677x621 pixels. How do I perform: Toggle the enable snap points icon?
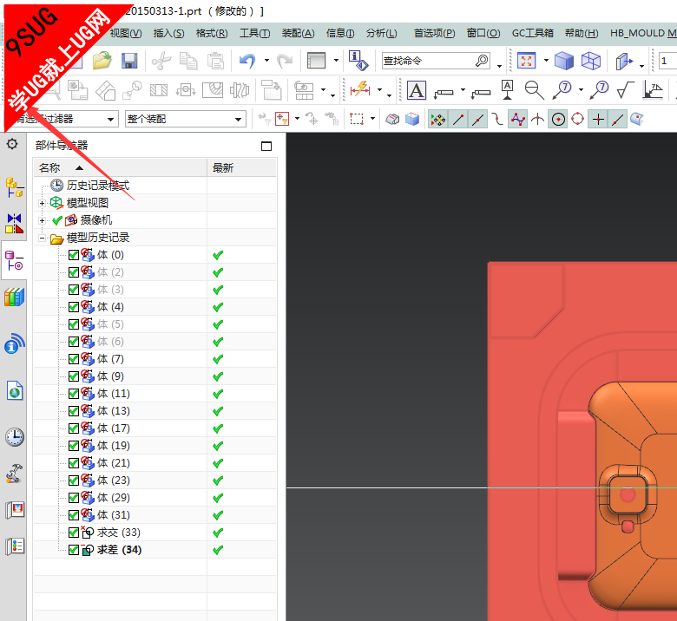click(x=437, y=119)
